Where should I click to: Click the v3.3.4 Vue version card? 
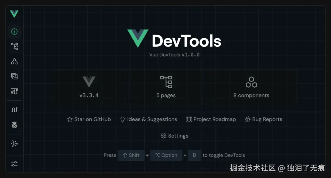(89, 87)
